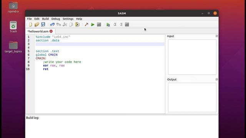Open the rajendra home folder on desktop
The width and height of the screenshot is (246, 138).
pos(13,7)
